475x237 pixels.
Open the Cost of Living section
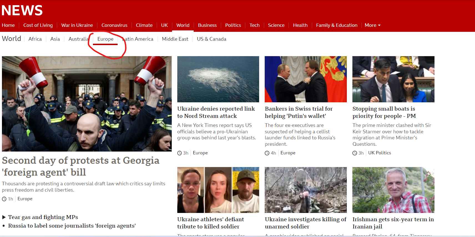38,25
